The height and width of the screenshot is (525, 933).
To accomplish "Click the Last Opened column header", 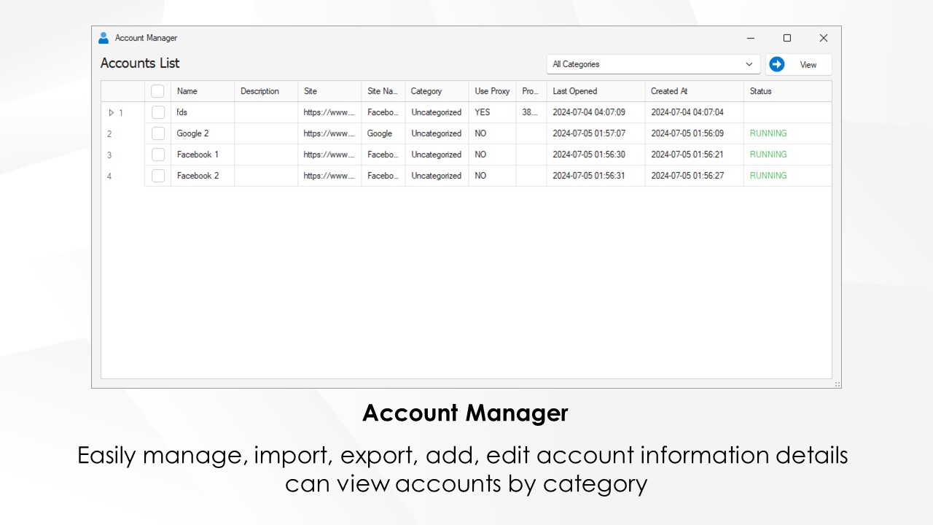I will click(574, 91).
